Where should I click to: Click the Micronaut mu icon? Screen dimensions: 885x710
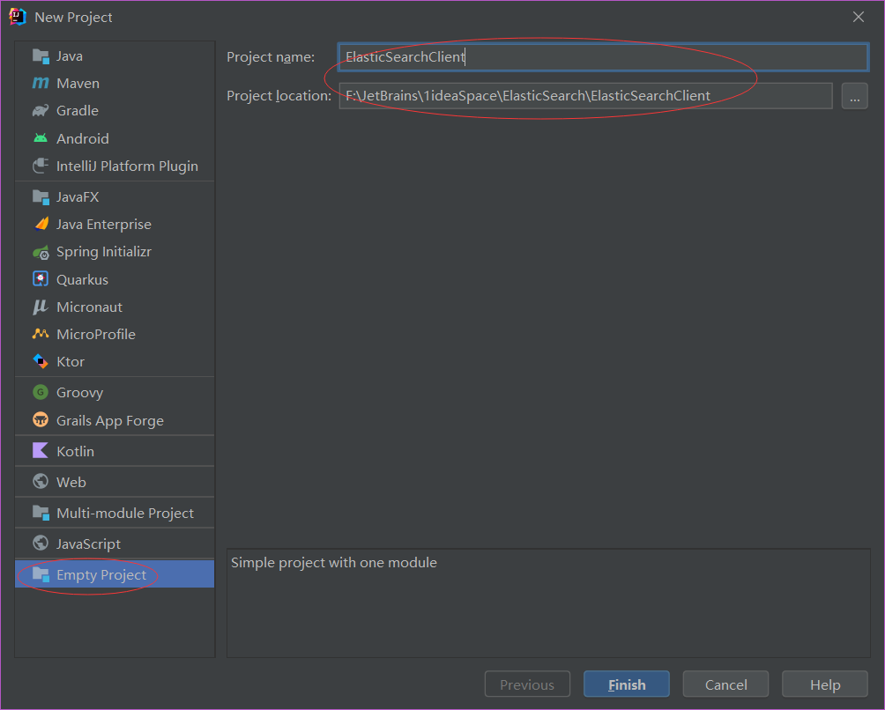pyautogui.click(x=41, y=307)
